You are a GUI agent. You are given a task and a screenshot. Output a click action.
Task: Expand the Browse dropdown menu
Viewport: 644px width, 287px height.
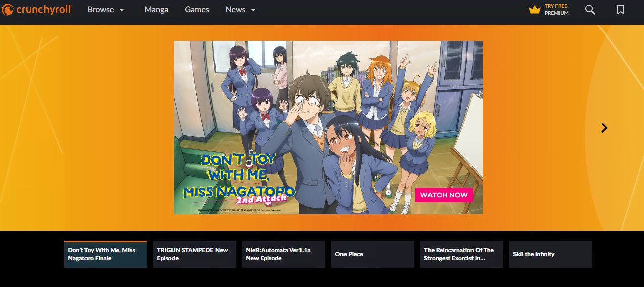[x=106, y=10]
